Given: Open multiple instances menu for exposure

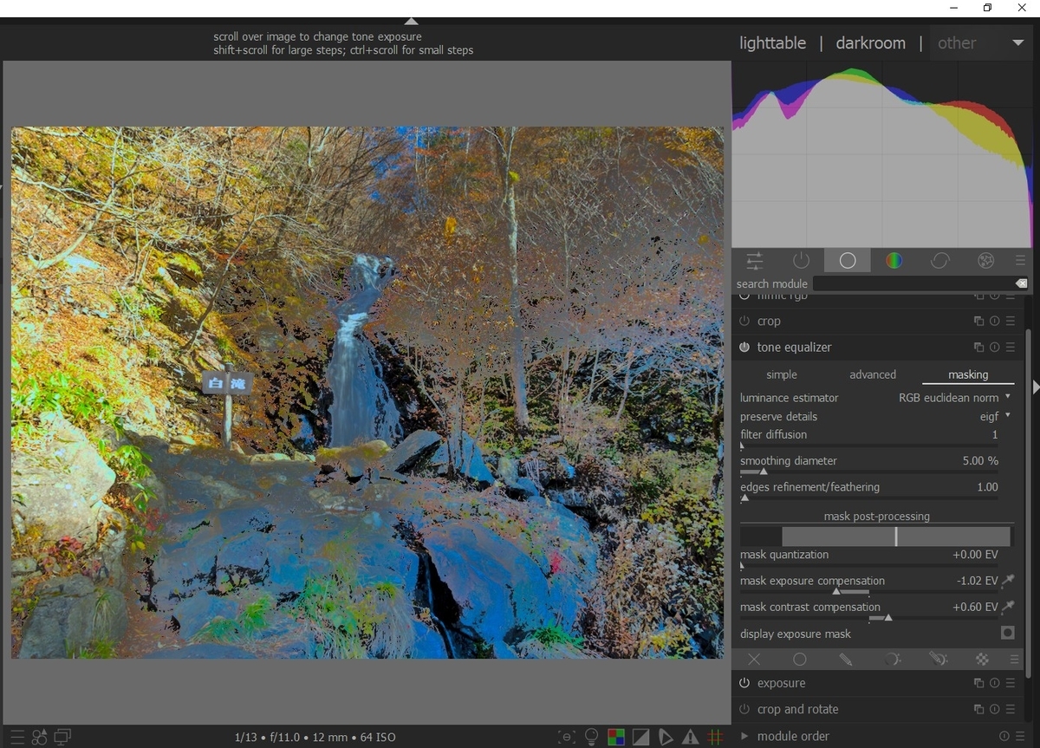Looking at the screenshot, I should [x=978, y=683].
